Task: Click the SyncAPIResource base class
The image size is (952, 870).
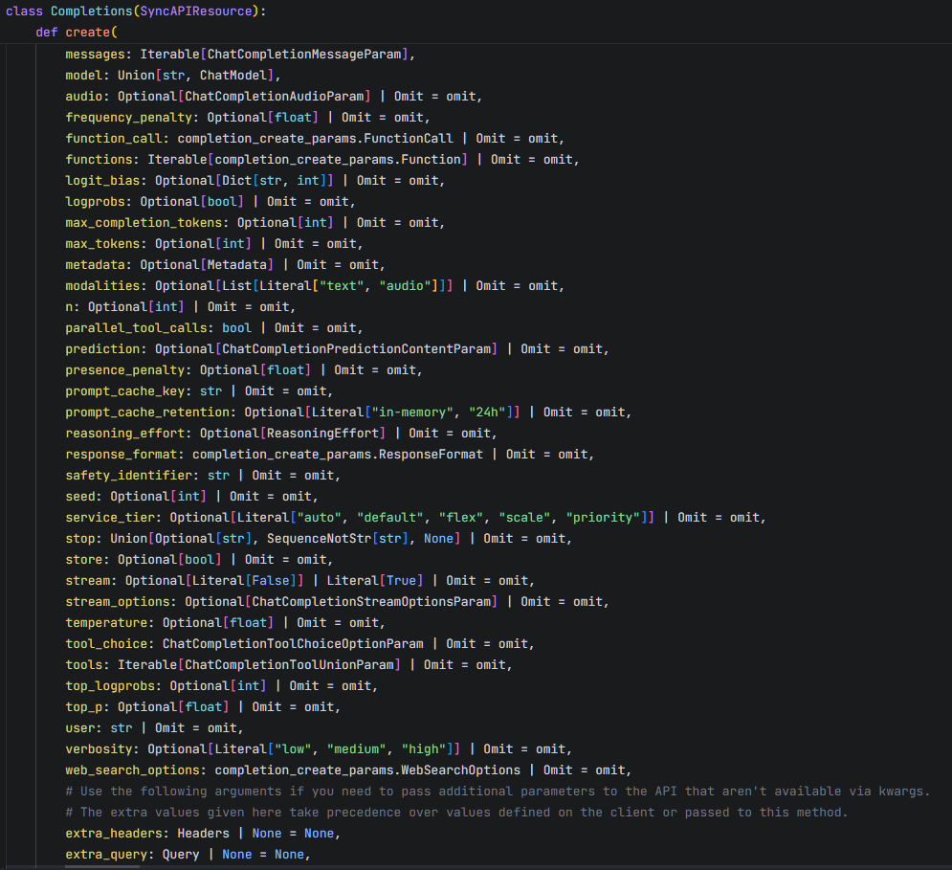Action: (196, 11)
